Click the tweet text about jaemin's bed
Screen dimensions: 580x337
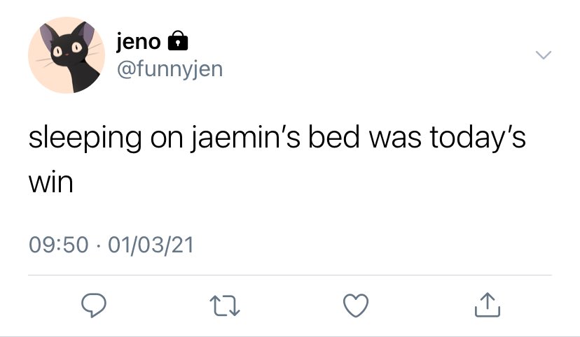[x=277, y=159]
